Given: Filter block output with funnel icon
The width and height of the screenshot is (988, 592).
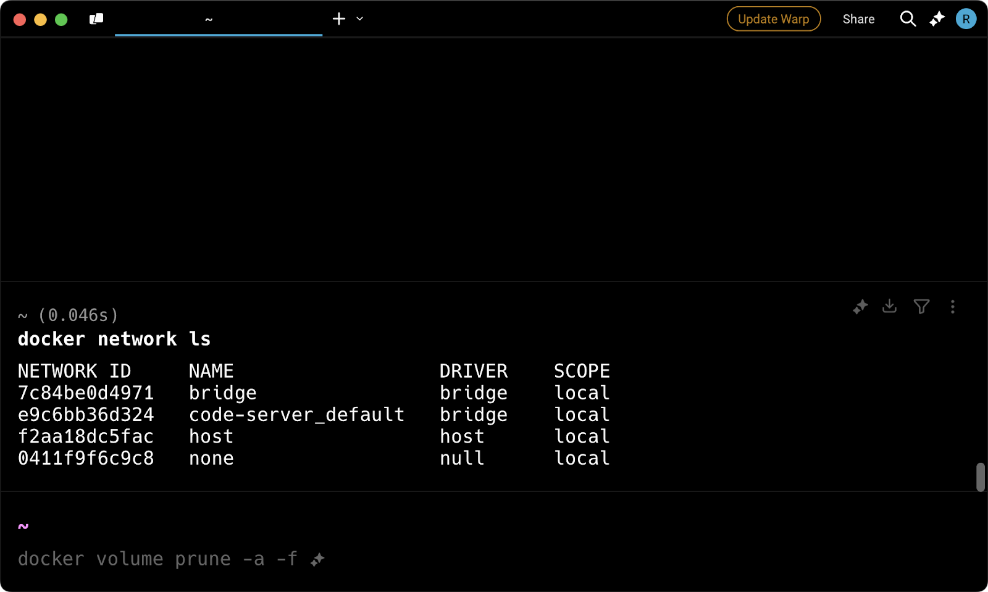Looking at the screenshot, I should tap(921, 307).
